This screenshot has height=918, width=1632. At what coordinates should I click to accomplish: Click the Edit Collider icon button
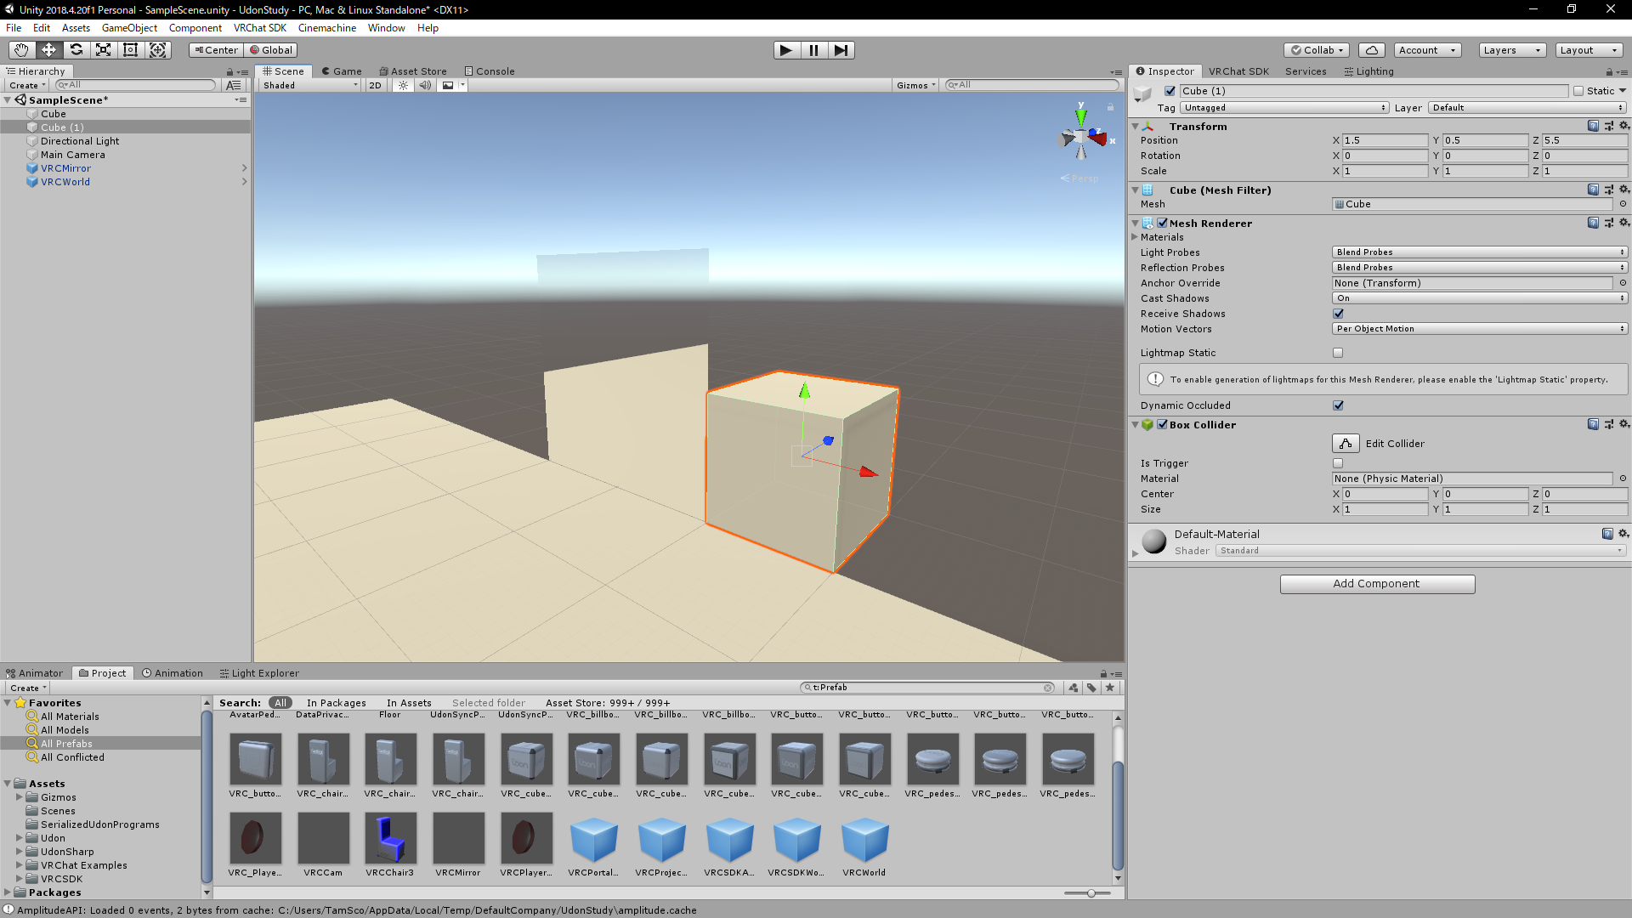[1346, 444]
